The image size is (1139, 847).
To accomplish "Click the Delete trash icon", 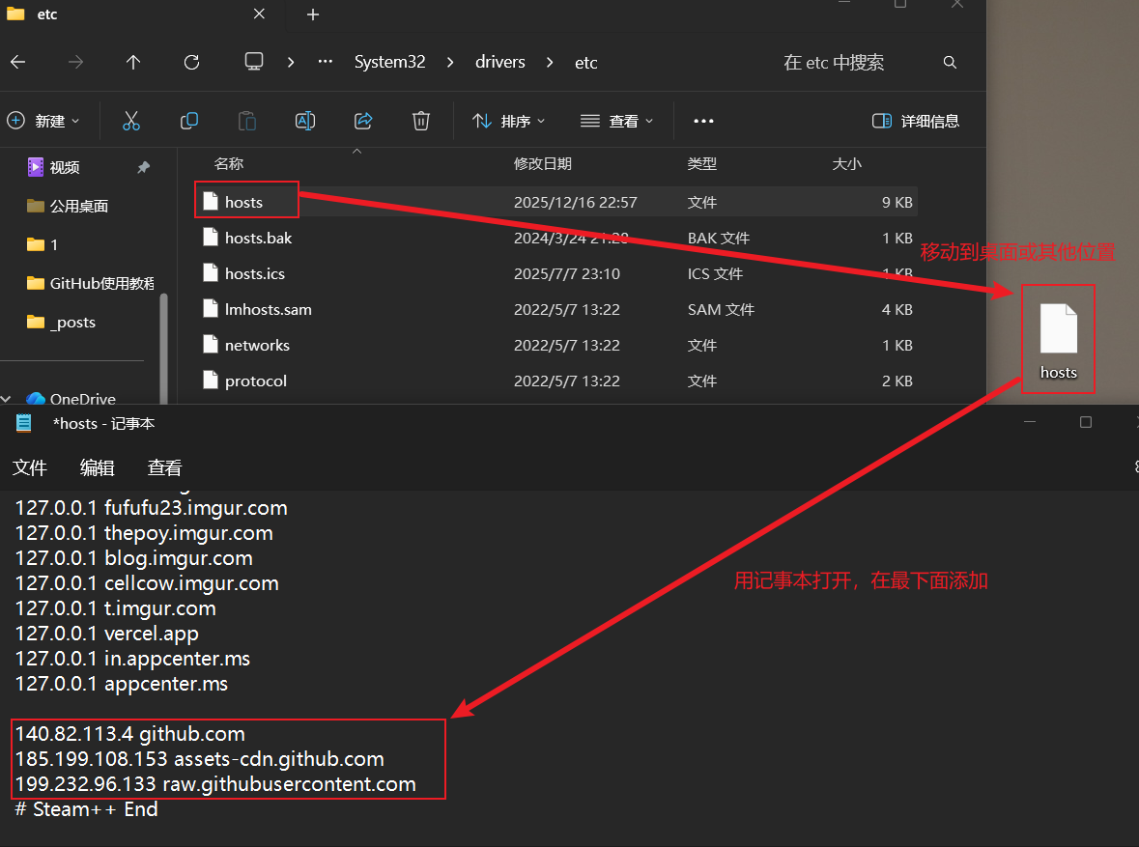I will (x=420, y=121).
